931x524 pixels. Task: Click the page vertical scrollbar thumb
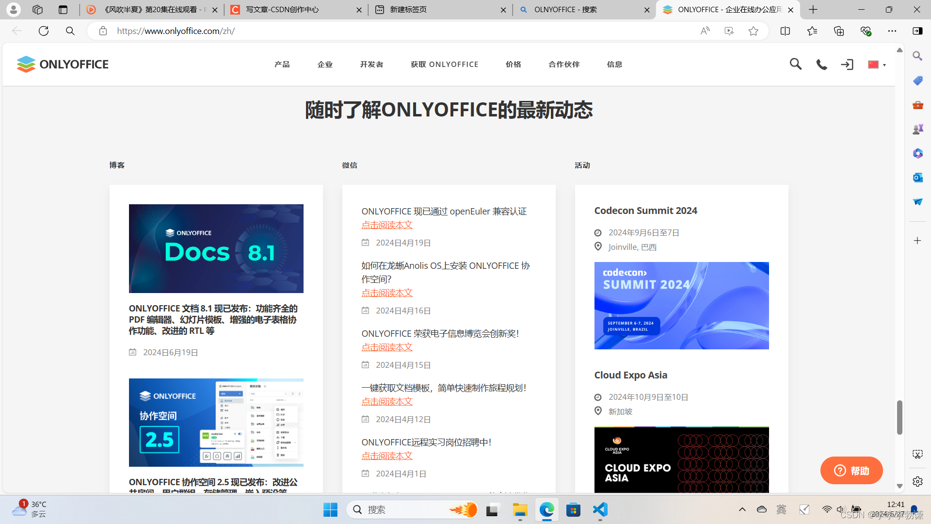click(x=899, y=417)
